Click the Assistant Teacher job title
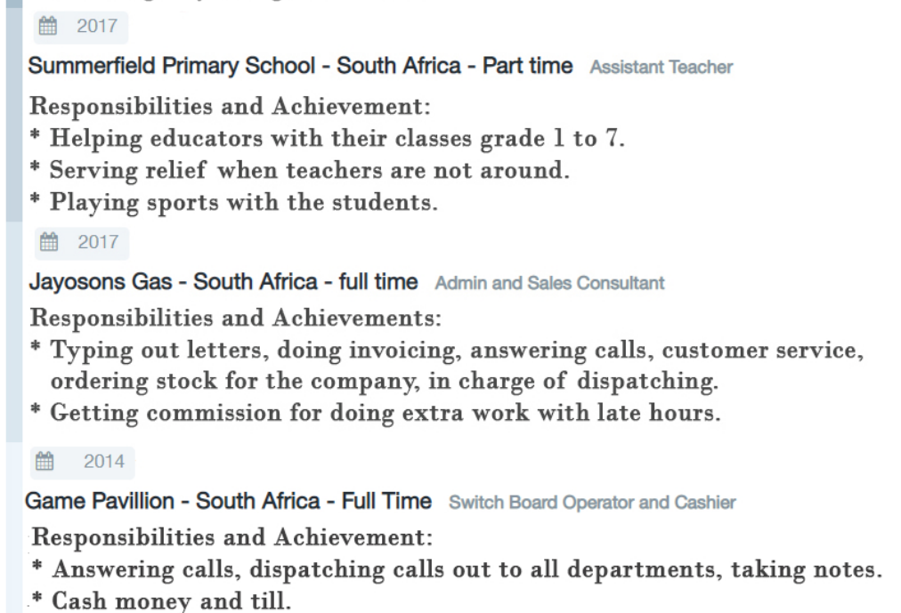 (661, 67)
